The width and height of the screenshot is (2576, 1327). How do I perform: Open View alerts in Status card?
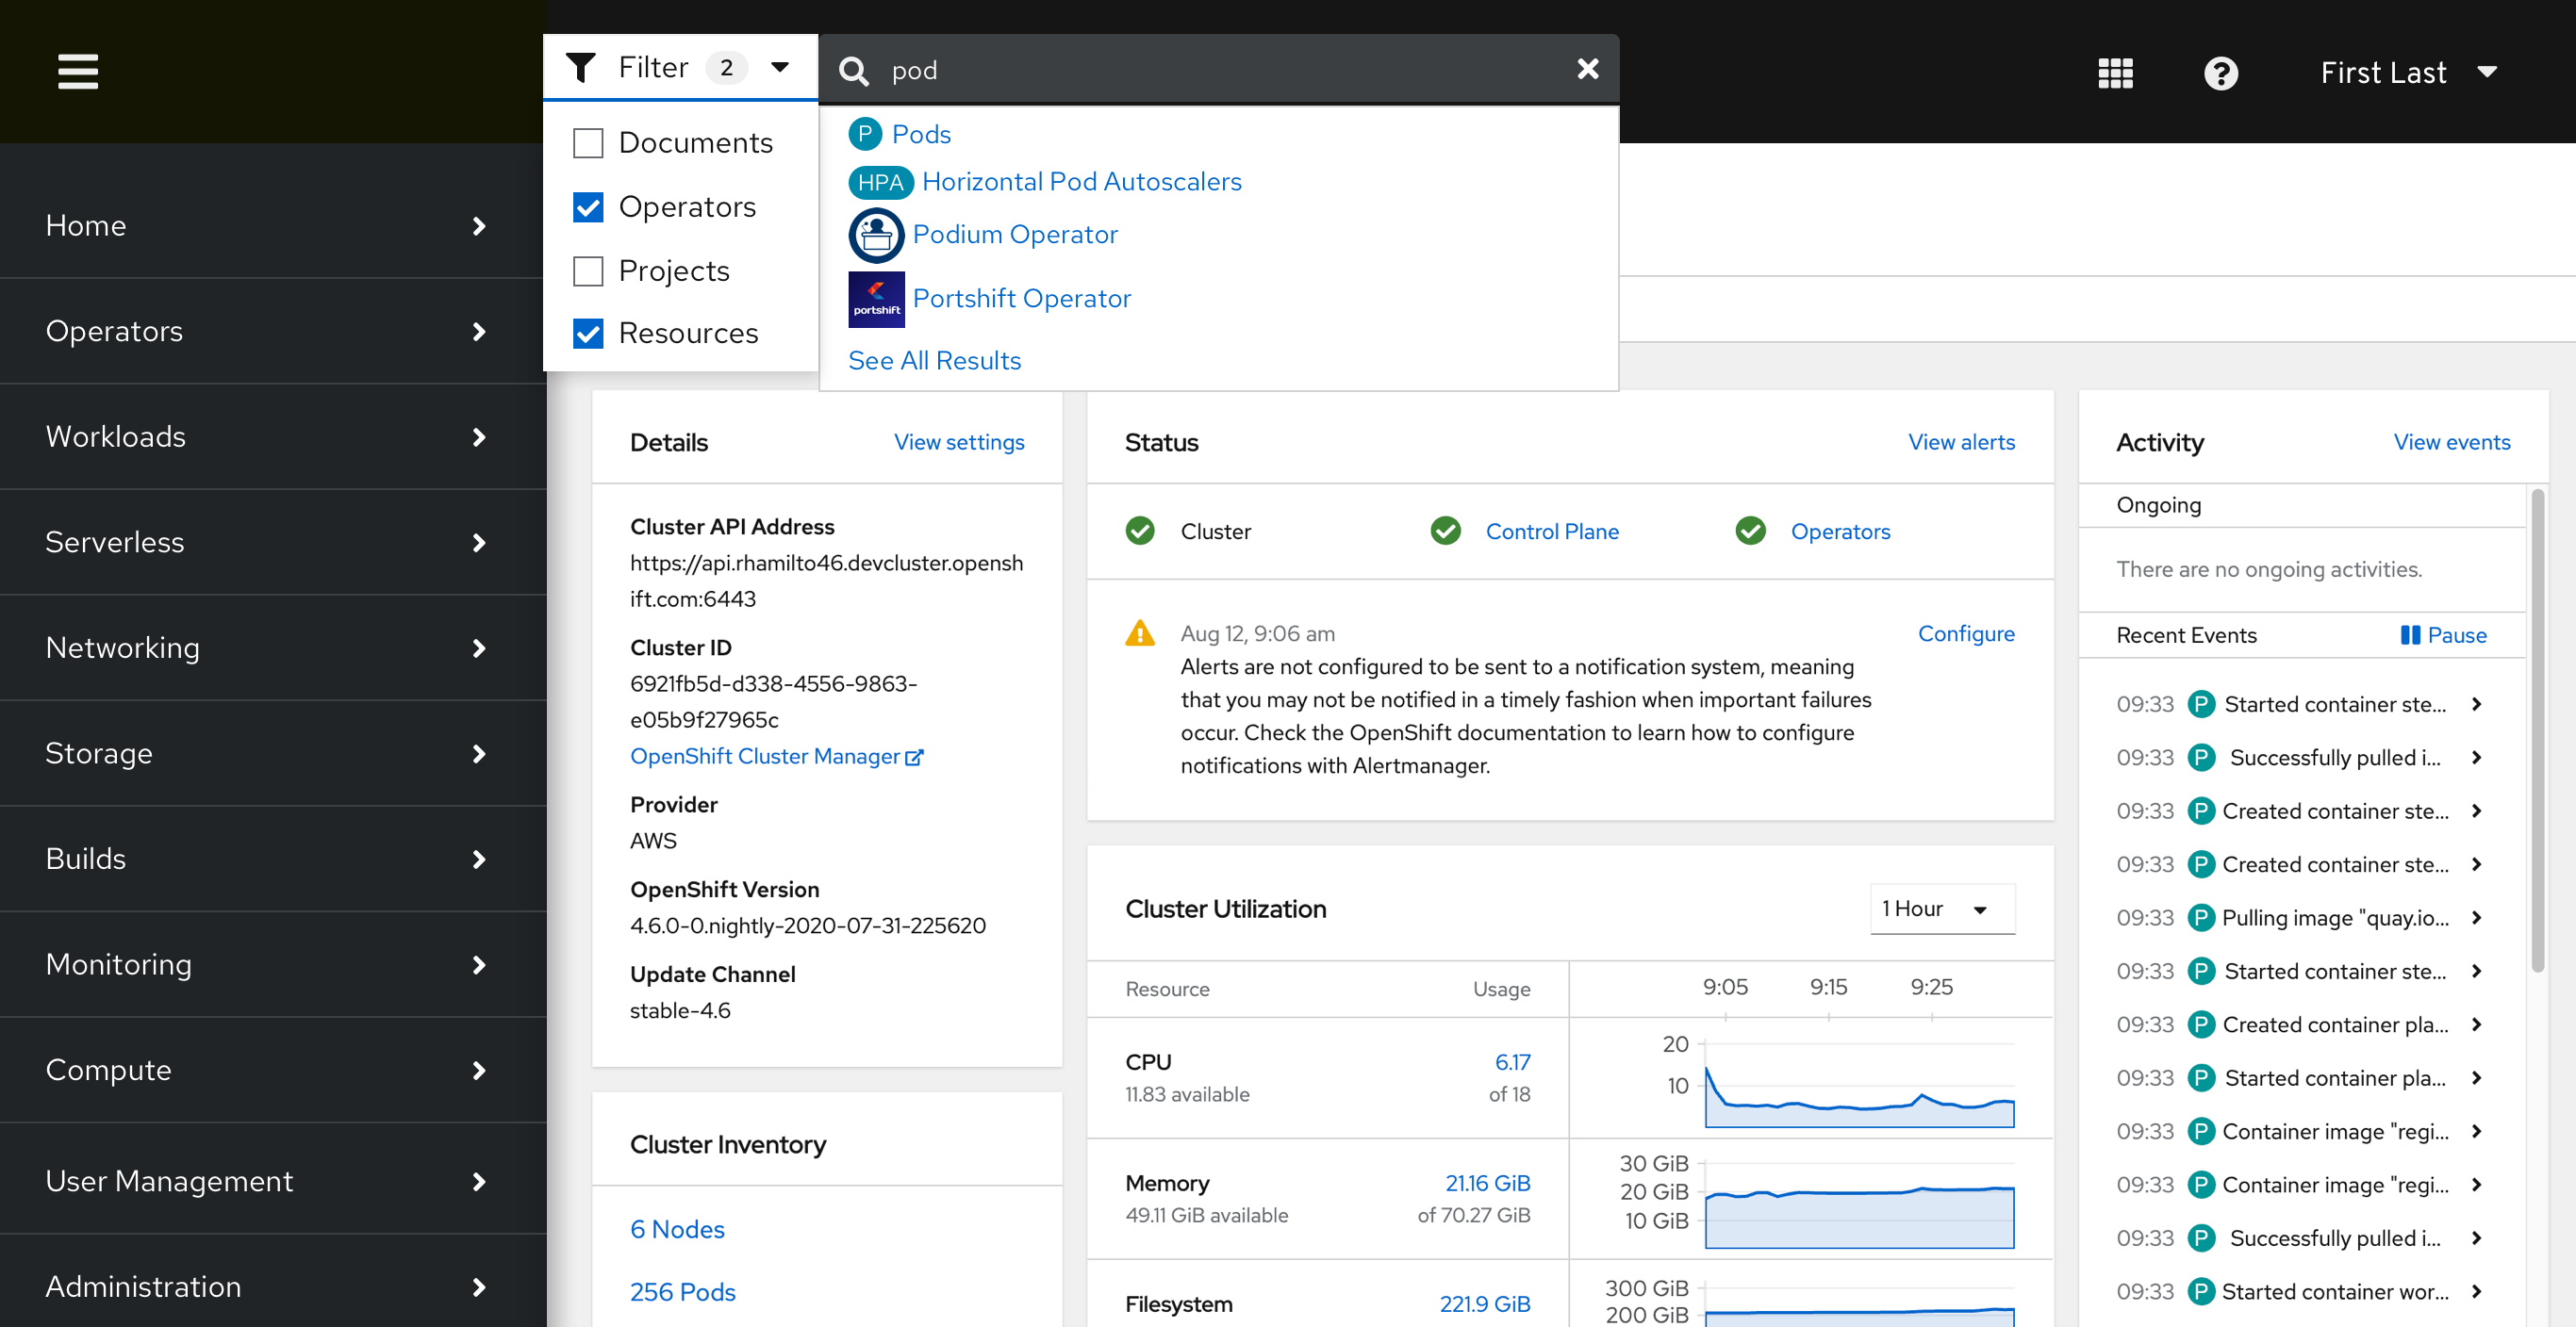(1961, 443)
